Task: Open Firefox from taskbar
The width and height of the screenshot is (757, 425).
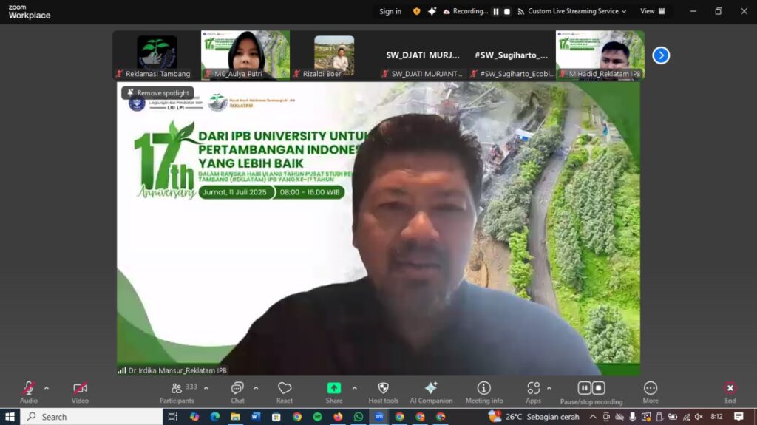Action: coord(338,416)
